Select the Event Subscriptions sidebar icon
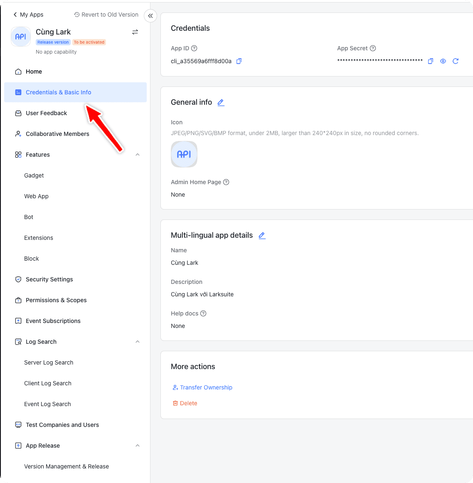473x483 pixels. pyautogui.click(x=18, y=321)
